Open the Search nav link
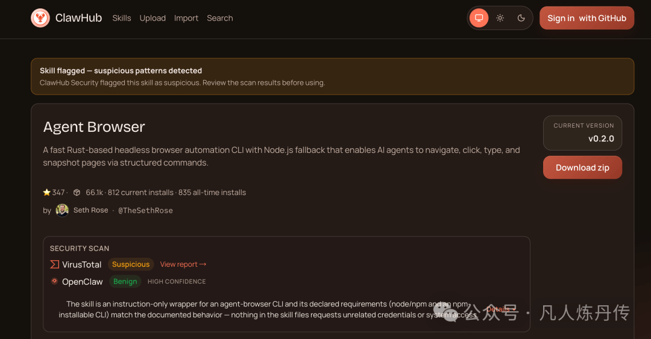 pyautogui.click(x=219, y=18)
